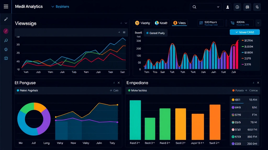Expand the chevron next to the 08066 stat card
The height and width of the screenshot is (150, 268).
258,23
